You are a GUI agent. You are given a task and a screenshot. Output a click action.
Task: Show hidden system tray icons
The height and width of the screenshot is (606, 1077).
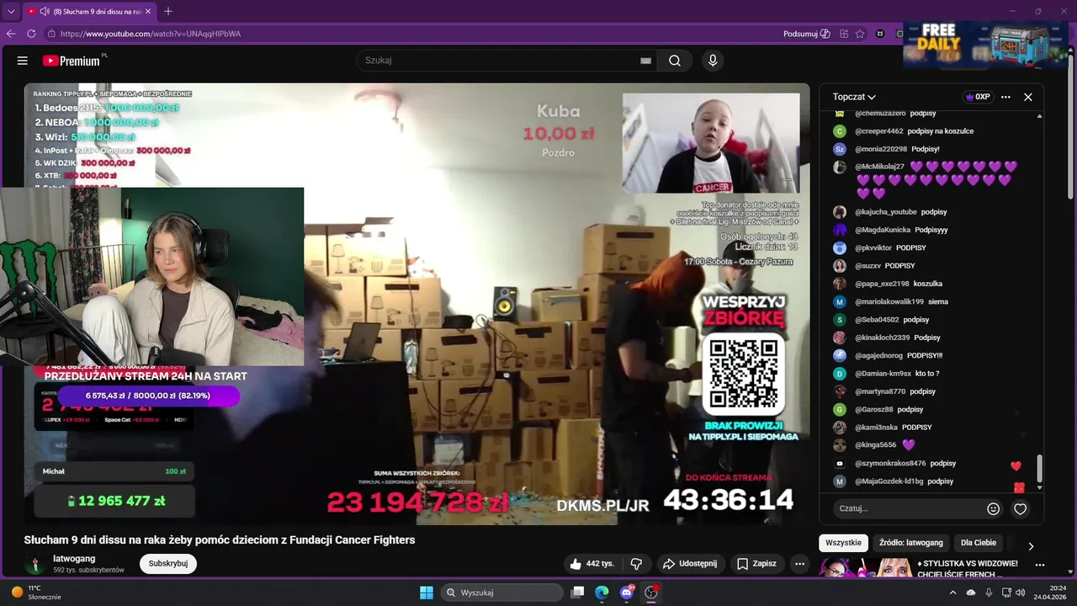pyautogui.click(x=952, y=593)
